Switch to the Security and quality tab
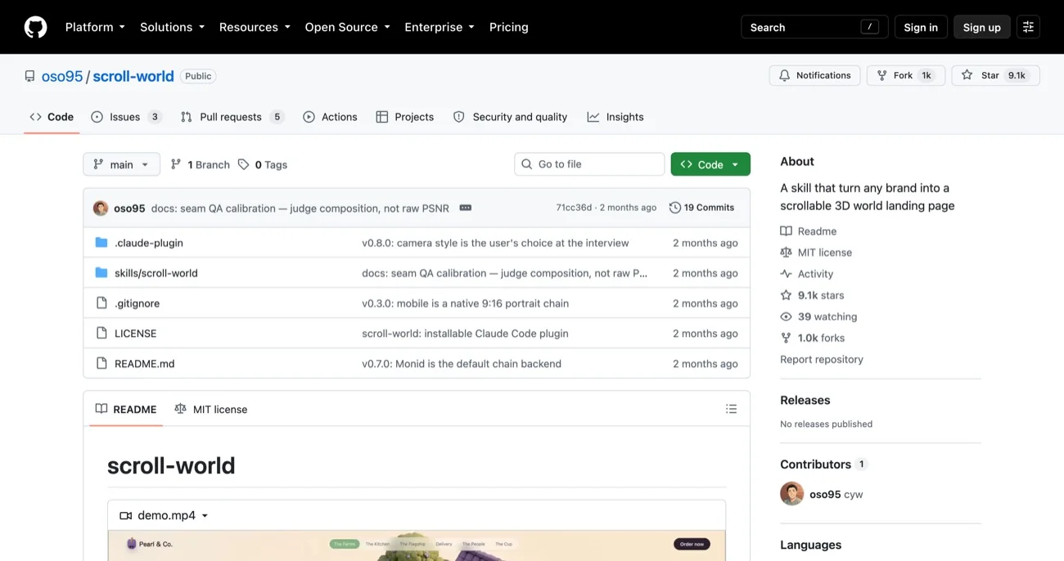 point(510,117)
